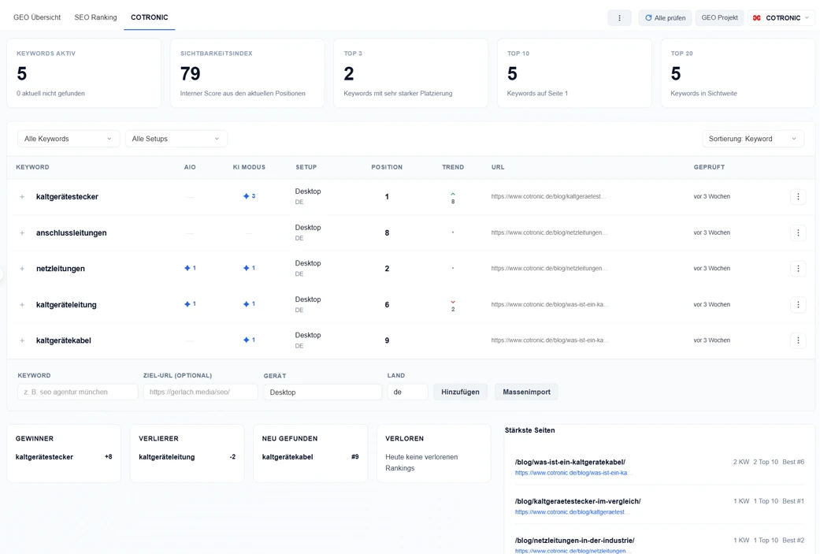
Task: Click the Top 10 stats card
Action: [x=574, y=73]
